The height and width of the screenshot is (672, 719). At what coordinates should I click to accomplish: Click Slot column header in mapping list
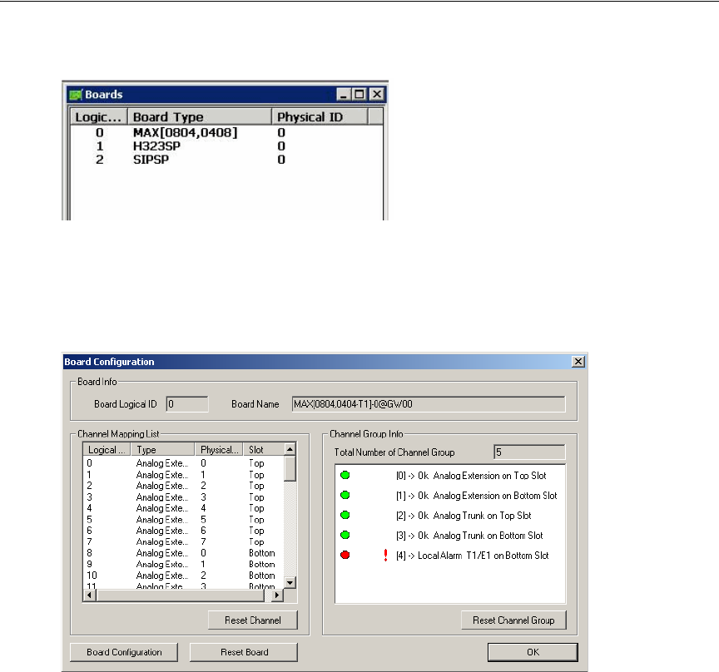[264, 450]
